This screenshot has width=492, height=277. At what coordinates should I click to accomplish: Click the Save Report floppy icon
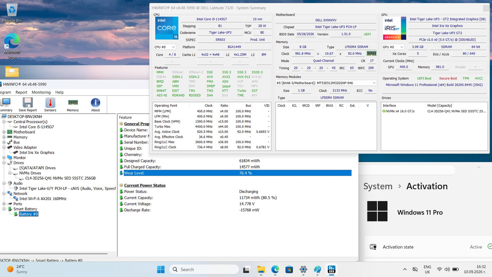[27, 105]
